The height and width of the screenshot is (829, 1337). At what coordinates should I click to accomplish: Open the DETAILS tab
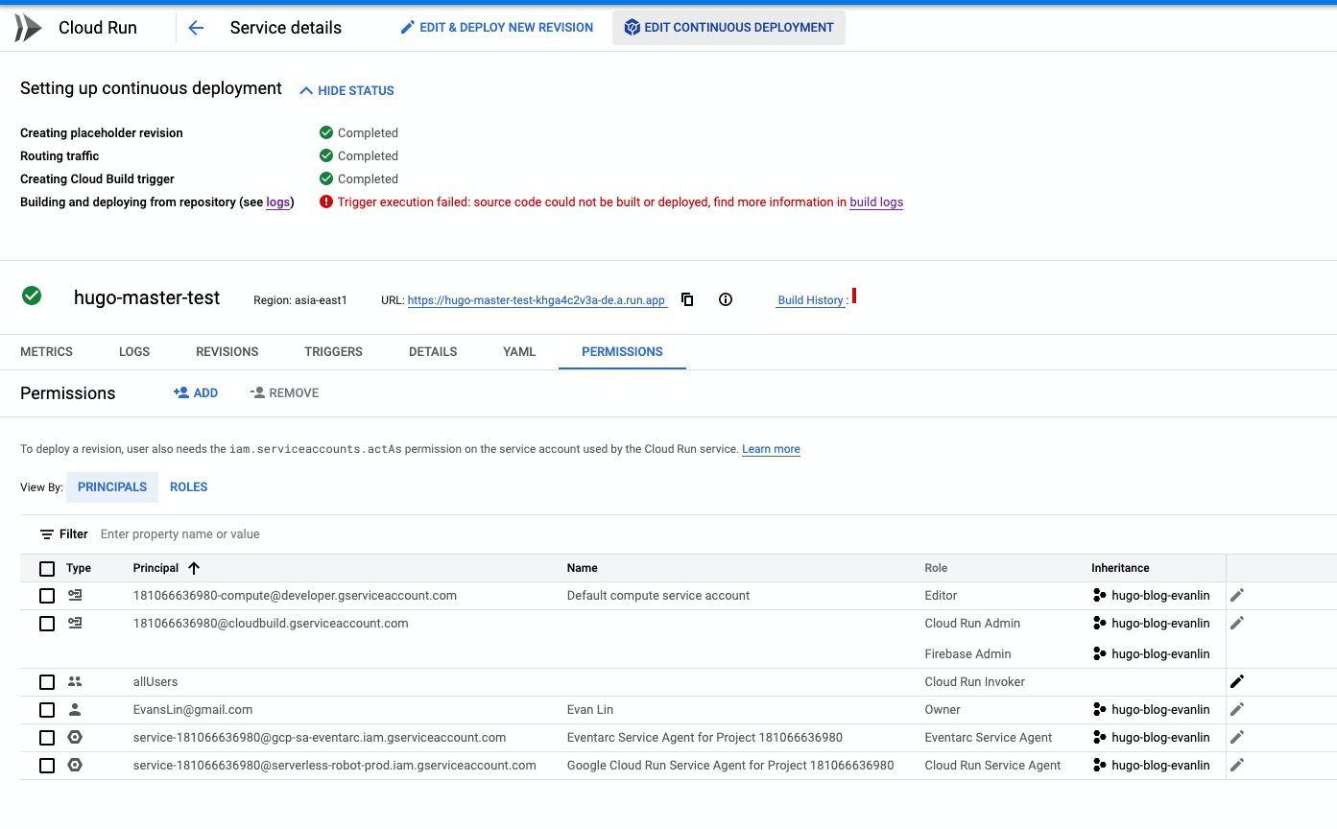pyautogui.click(x=433, y=352)
